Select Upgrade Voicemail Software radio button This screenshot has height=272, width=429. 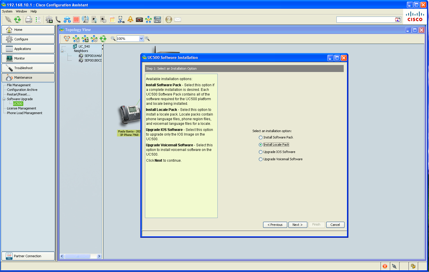[x=260, y=159]
